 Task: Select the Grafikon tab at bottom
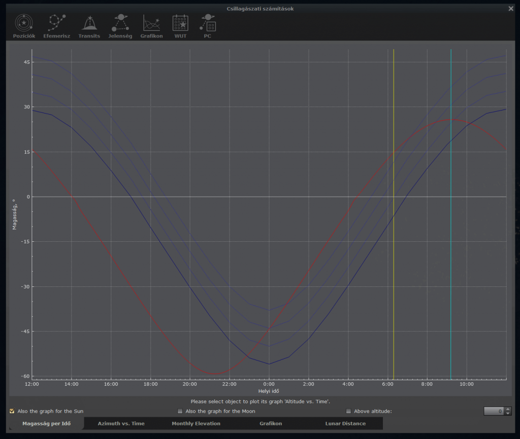point(271,423)
